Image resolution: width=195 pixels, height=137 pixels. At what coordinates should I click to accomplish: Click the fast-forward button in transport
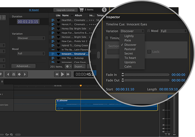[68, 74]
